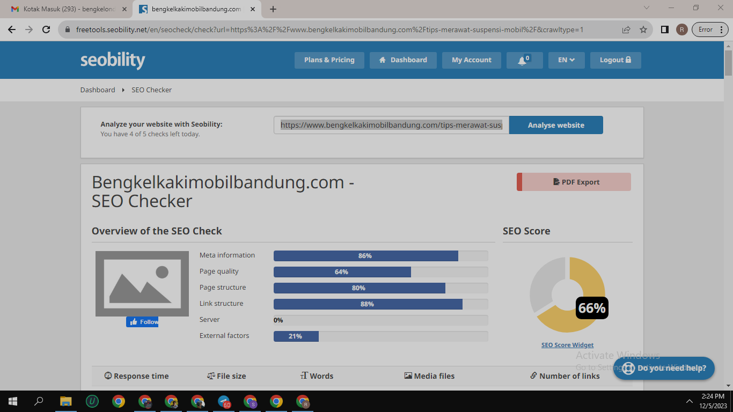Open My Account
733x412 pixels.
[472, 60]
